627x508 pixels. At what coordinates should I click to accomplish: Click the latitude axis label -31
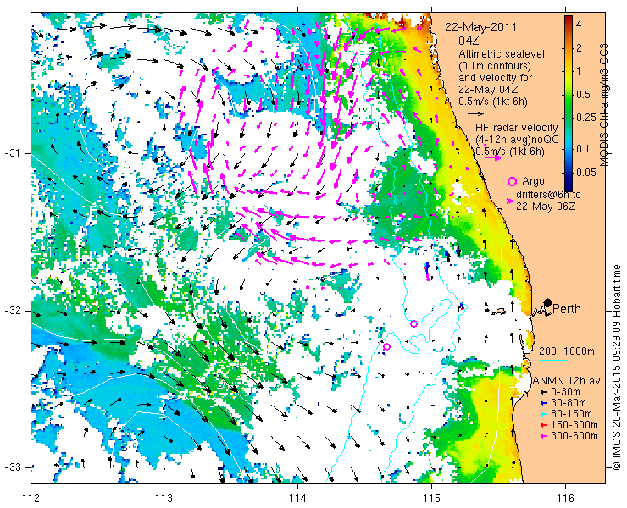pyautogui.click(x=13, y=153)
